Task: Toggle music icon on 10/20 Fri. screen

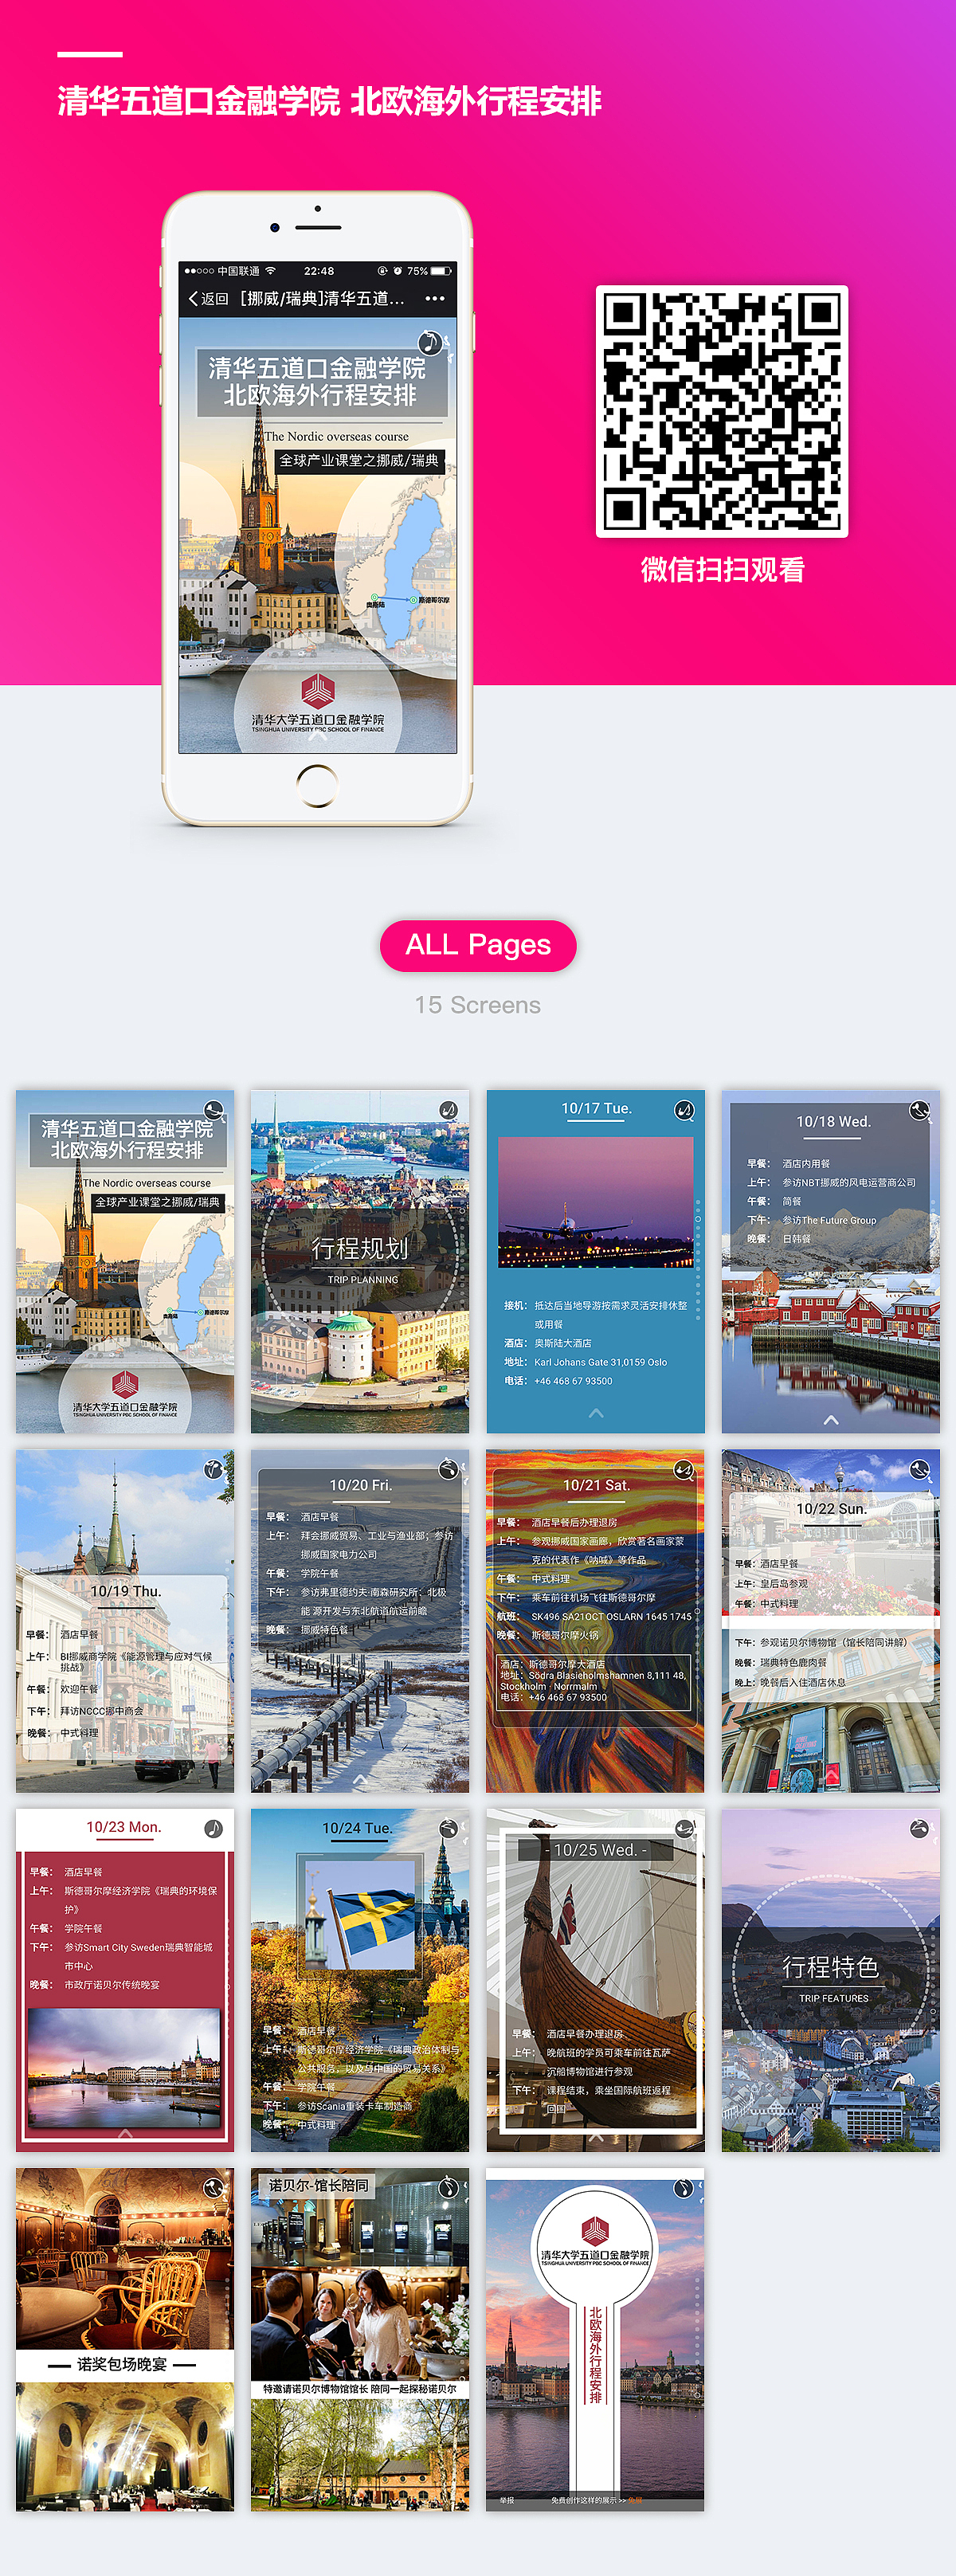Action: click(x=449, y=1469)
